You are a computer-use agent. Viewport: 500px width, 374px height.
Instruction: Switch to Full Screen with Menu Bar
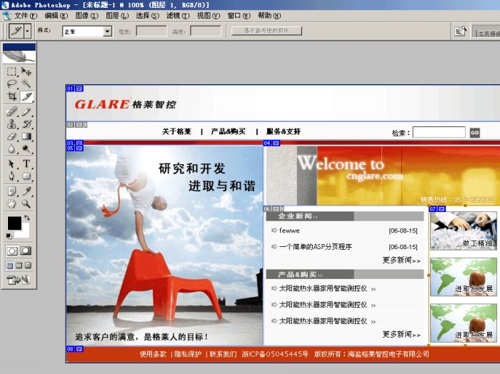point(19,265)
